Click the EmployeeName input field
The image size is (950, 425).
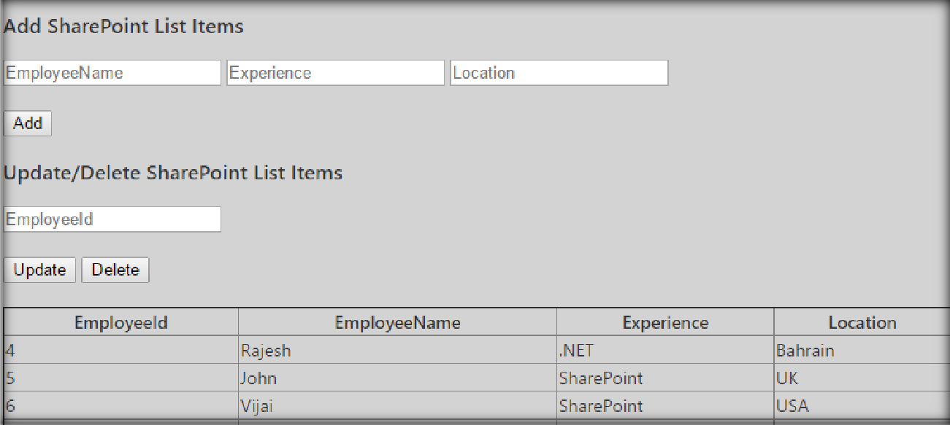coord(112,73)
